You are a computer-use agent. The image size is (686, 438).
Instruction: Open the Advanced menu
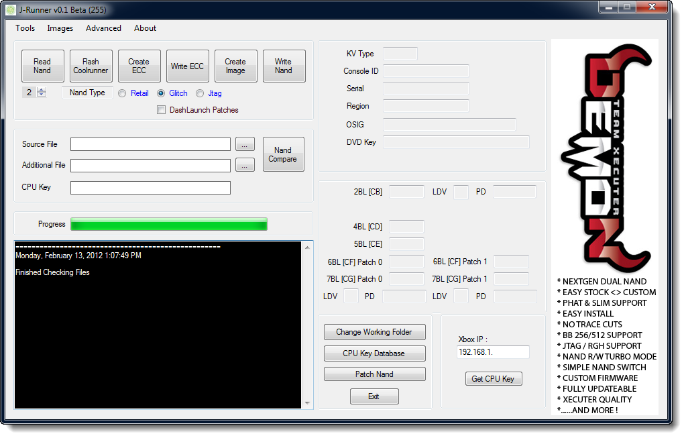tap(103, 28)
